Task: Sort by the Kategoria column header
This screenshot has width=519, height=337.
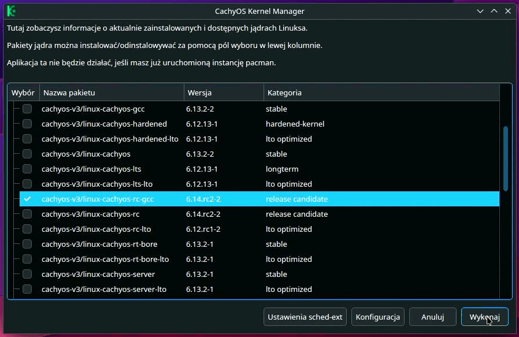Action: [x=381, y=92]
